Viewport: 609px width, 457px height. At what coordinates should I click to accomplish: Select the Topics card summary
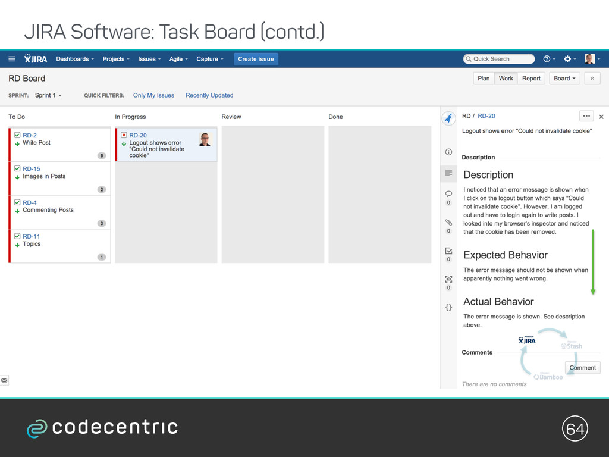32,243
